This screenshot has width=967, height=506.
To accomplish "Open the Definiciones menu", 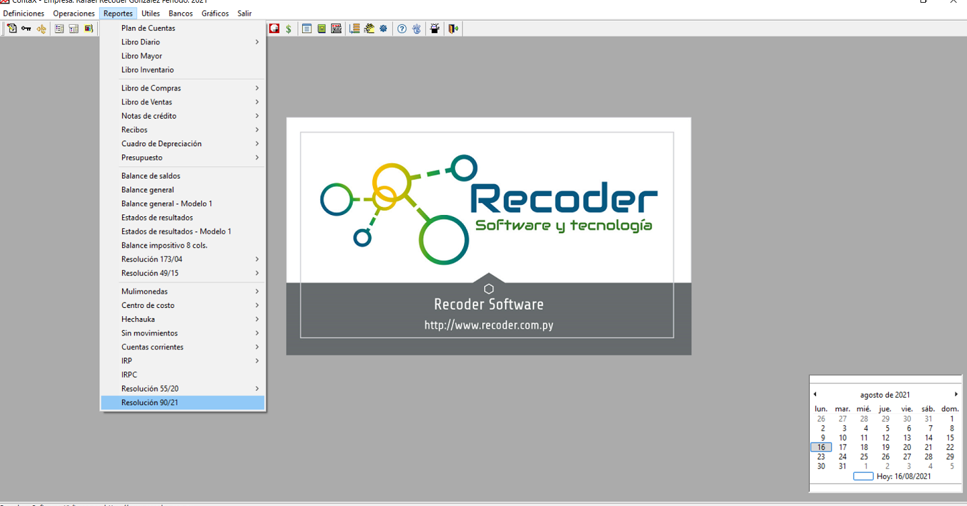I will pos(24,13).
